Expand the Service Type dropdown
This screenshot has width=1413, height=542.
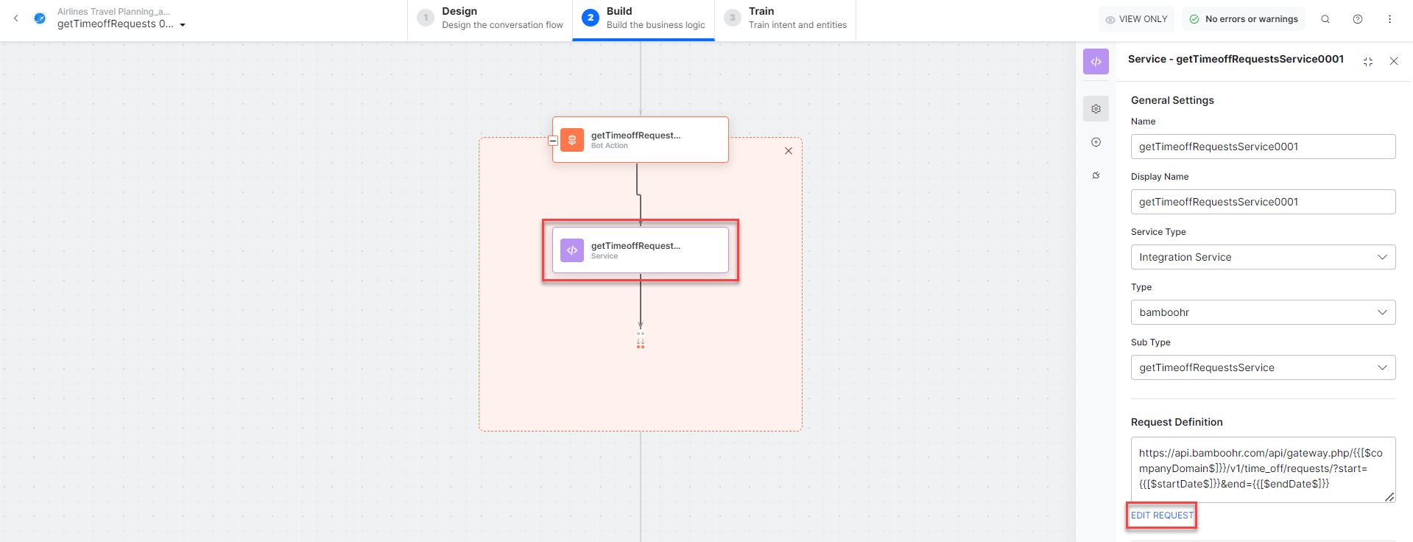pos(1262,257)
